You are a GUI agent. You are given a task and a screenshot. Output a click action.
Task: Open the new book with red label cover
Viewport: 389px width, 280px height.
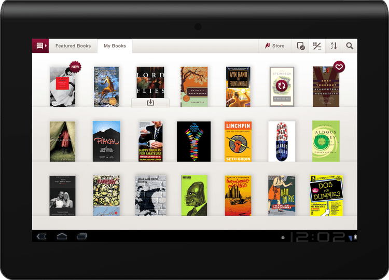tap(62, 87)
